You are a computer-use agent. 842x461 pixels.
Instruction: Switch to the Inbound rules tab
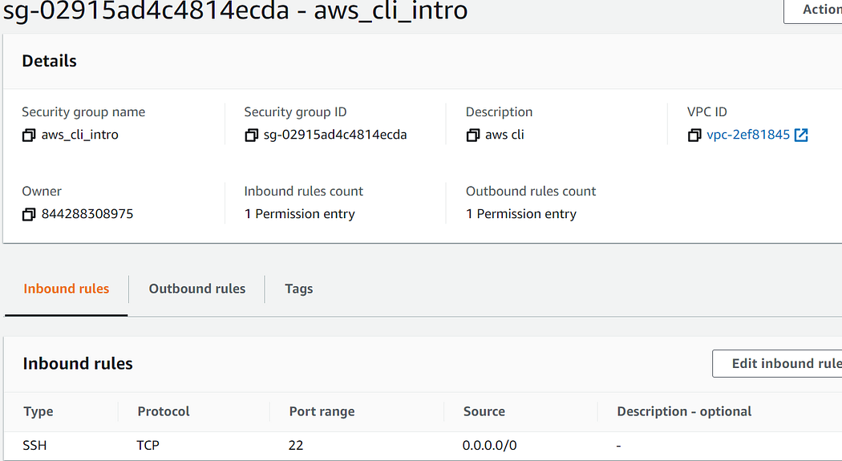coord(67,289)
